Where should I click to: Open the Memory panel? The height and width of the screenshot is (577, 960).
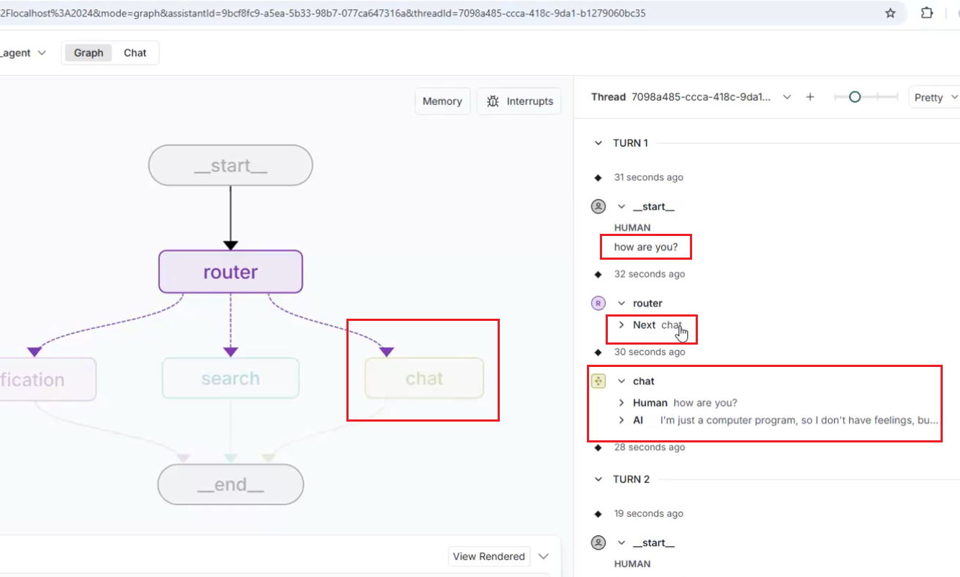[442, 101]
